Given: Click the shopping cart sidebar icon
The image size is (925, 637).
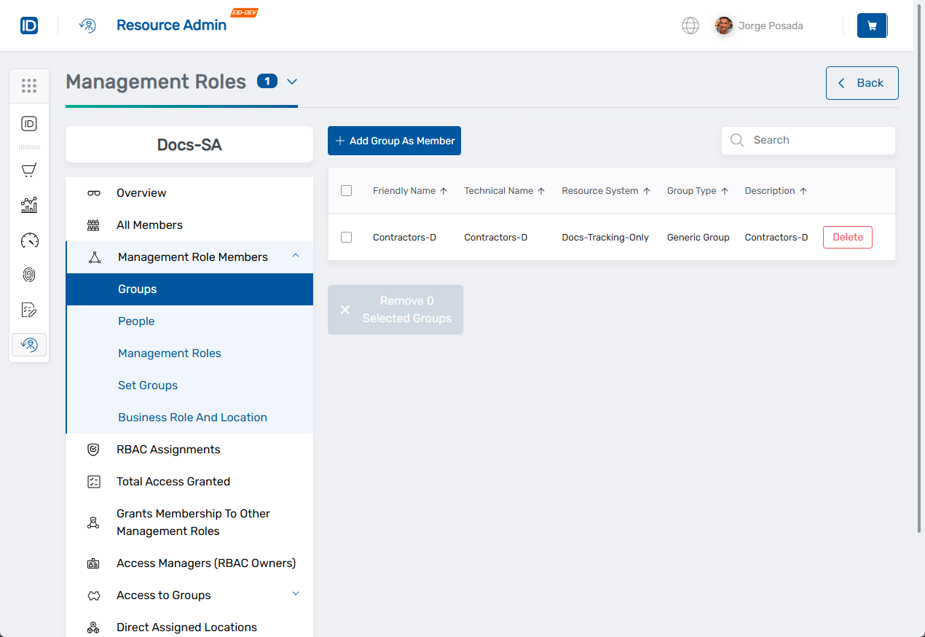Looking at the screenshot, I should click(x=29, y=170).
